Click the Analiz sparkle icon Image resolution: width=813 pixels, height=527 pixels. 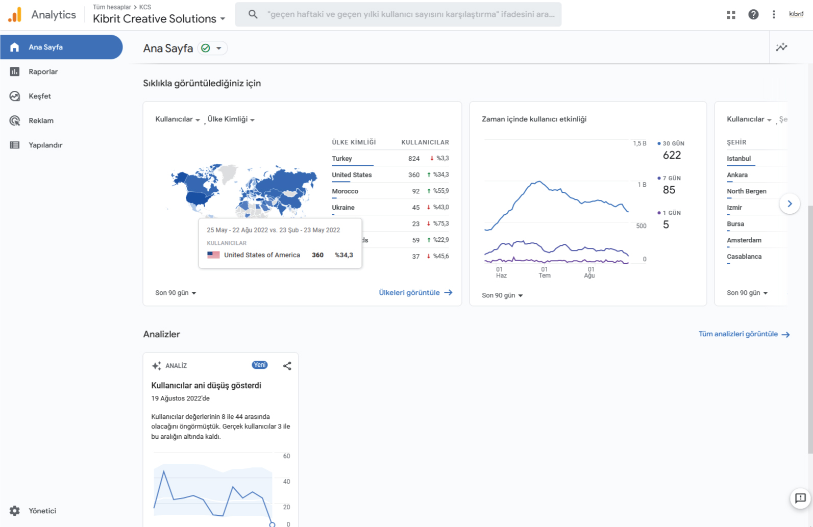157,366
